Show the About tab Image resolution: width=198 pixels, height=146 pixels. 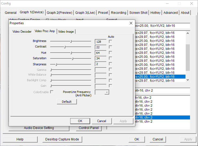click(185, 13)
